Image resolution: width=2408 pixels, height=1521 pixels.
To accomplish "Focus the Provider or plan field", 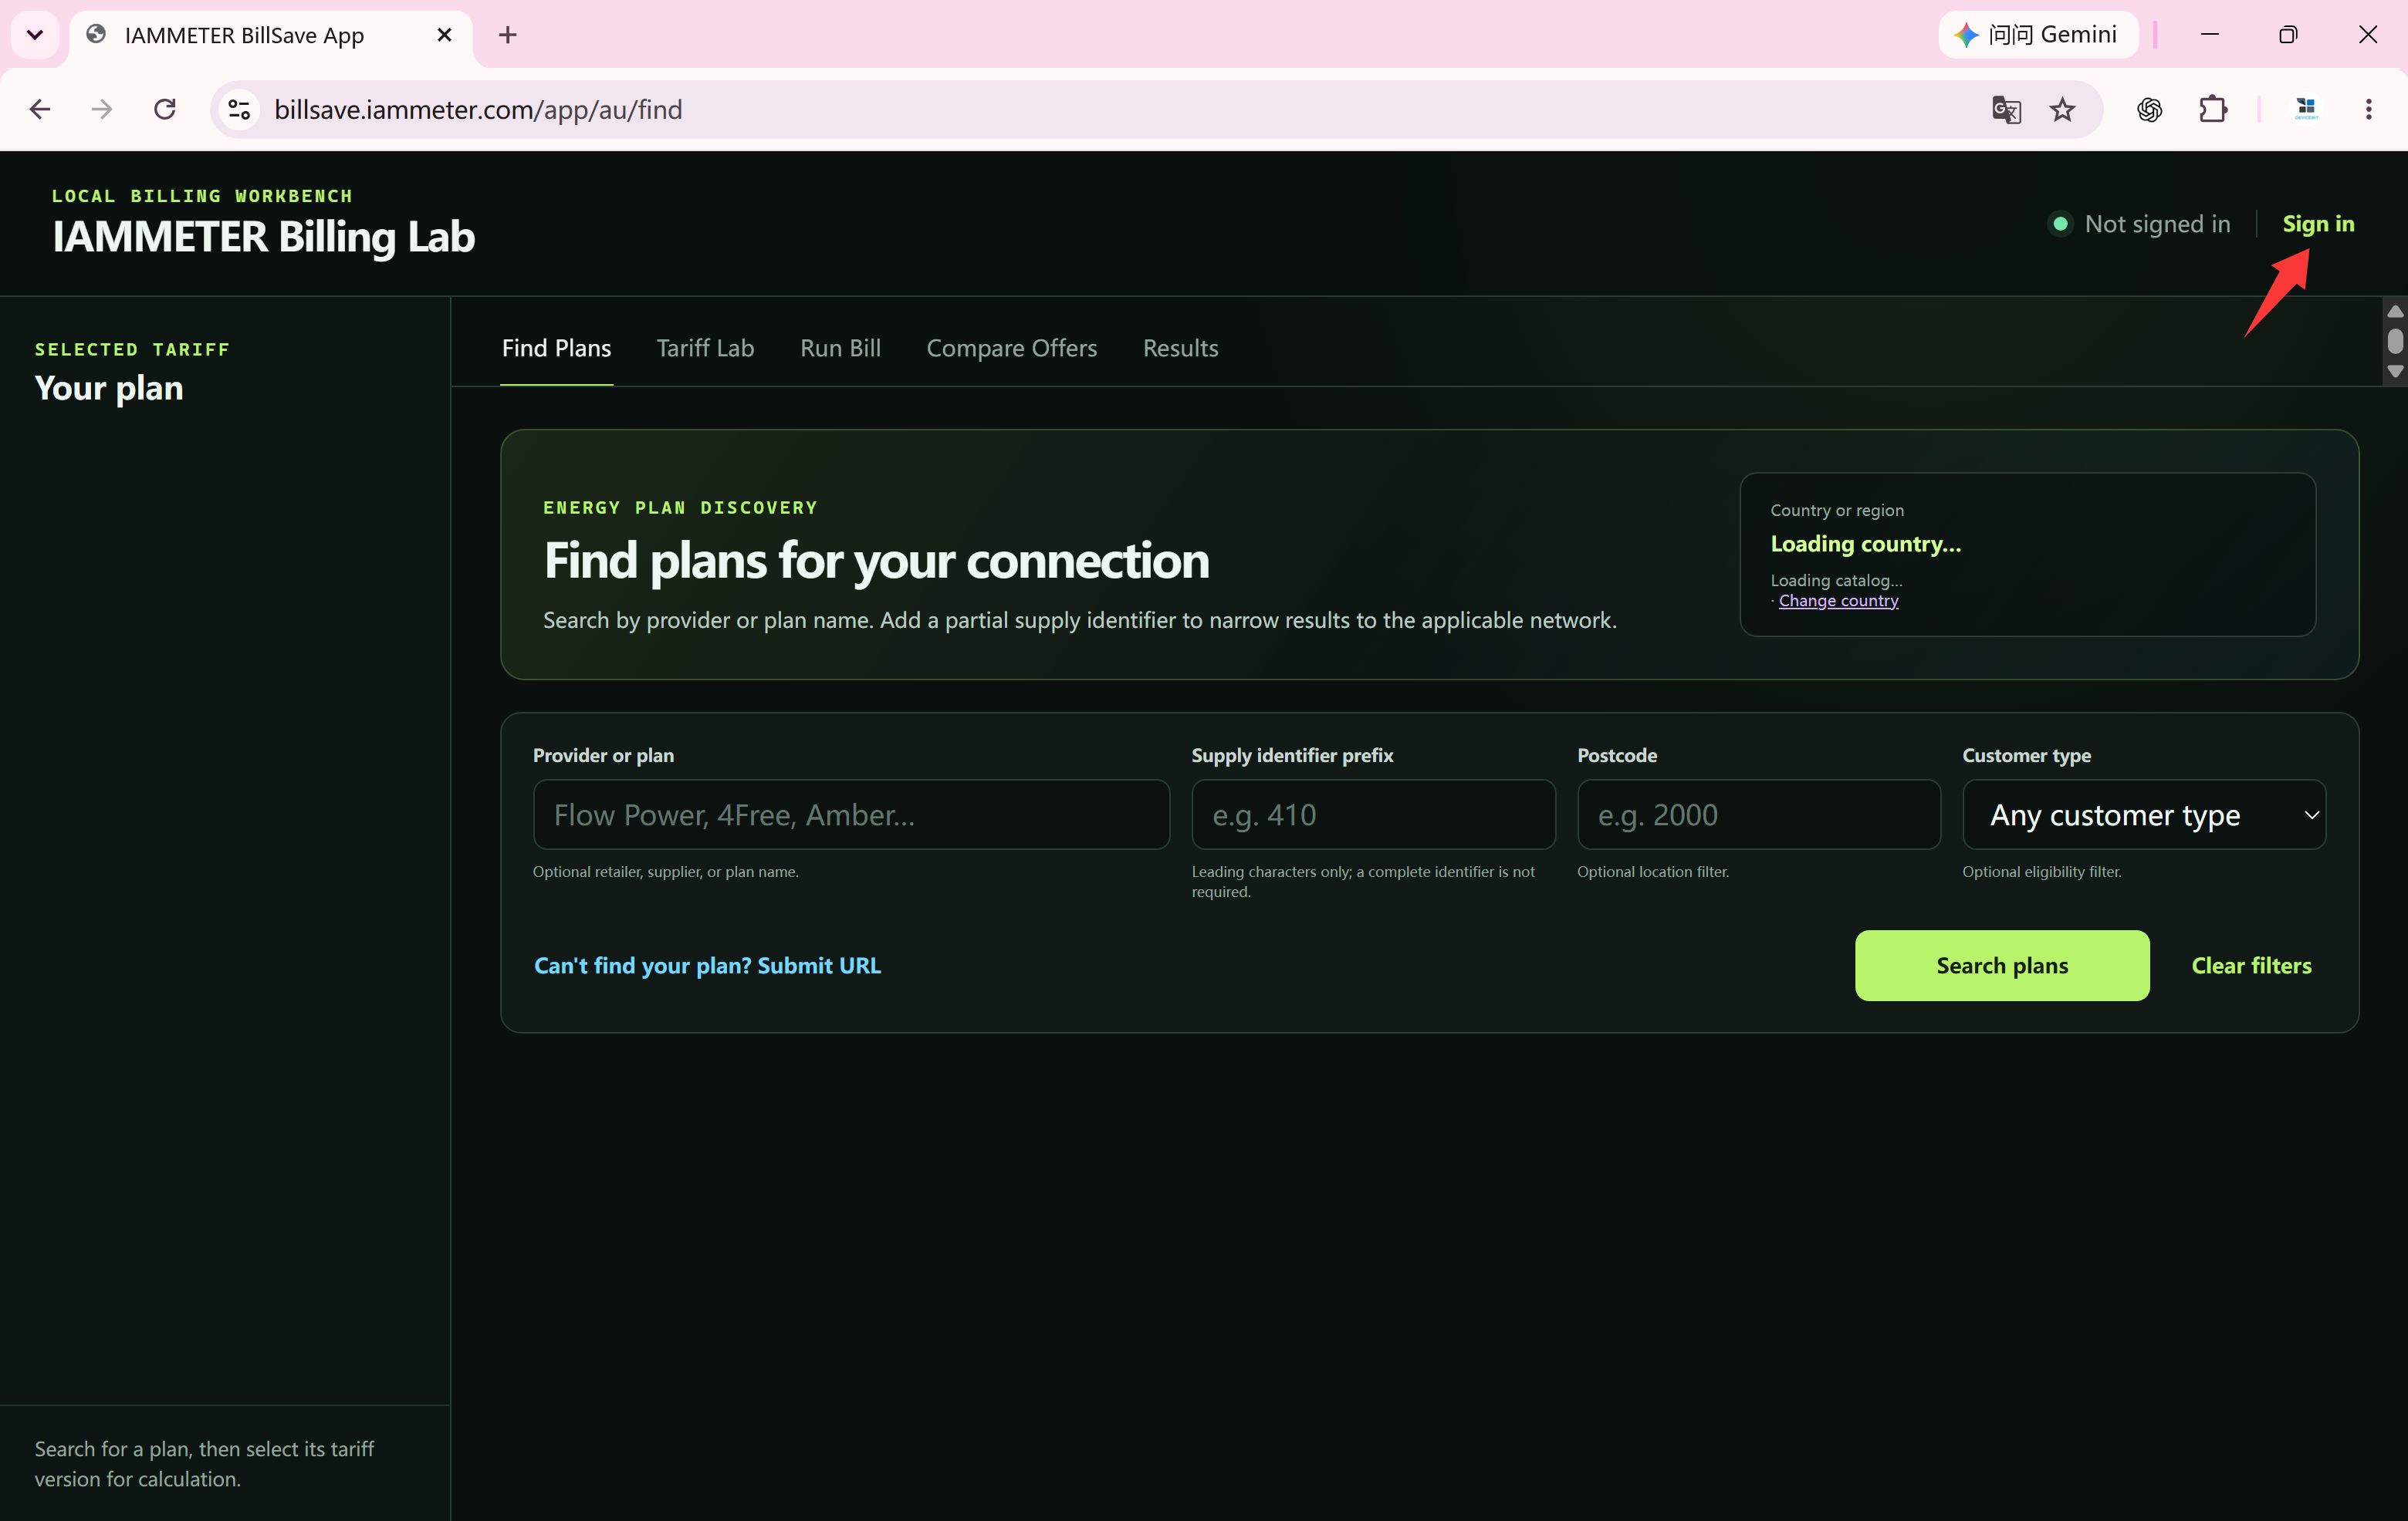I will [851, 814].
